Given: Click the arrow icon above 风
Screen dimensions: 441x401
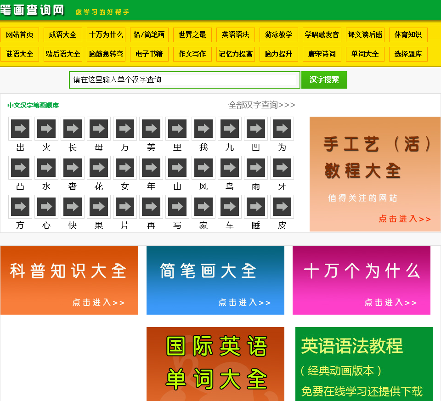Looking at the screenshot, I should (204, 168).
